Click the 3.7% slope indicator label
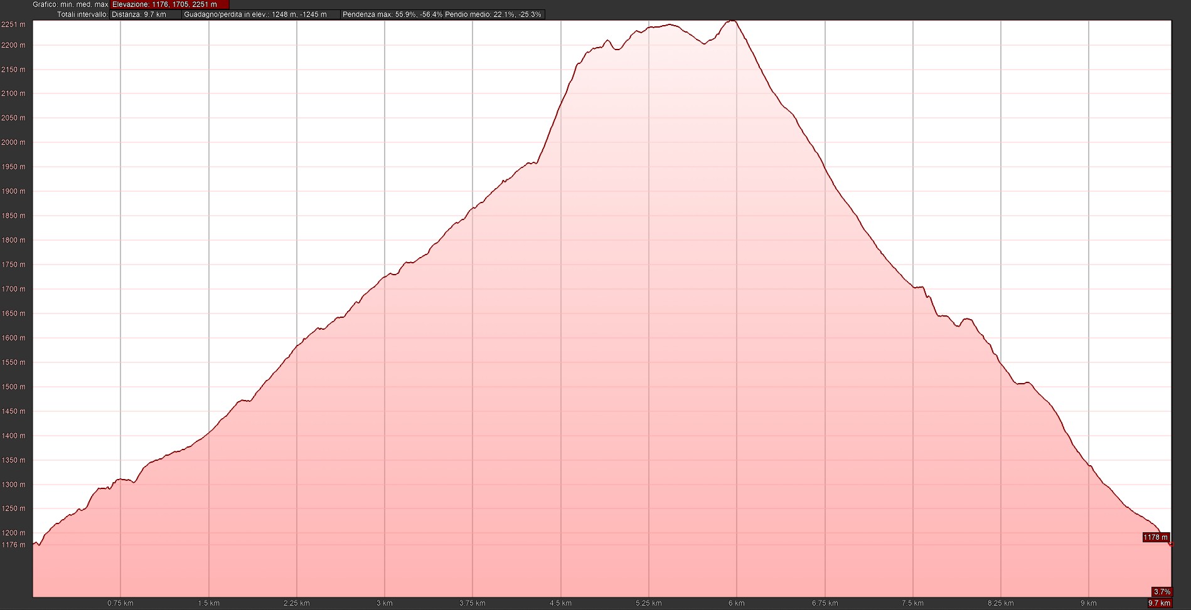 (1162, 592)
